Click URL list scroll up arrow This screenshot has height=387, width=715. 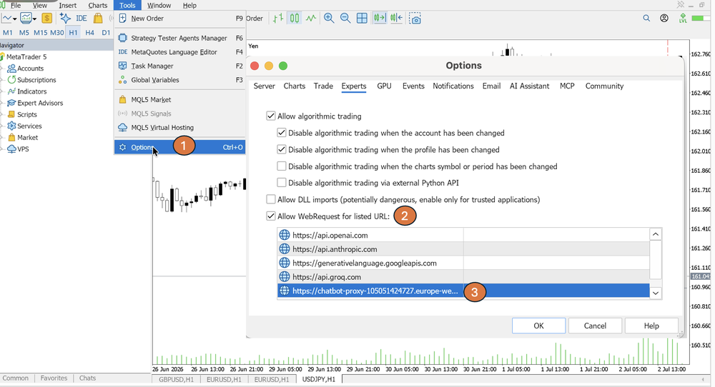(655, 234)
